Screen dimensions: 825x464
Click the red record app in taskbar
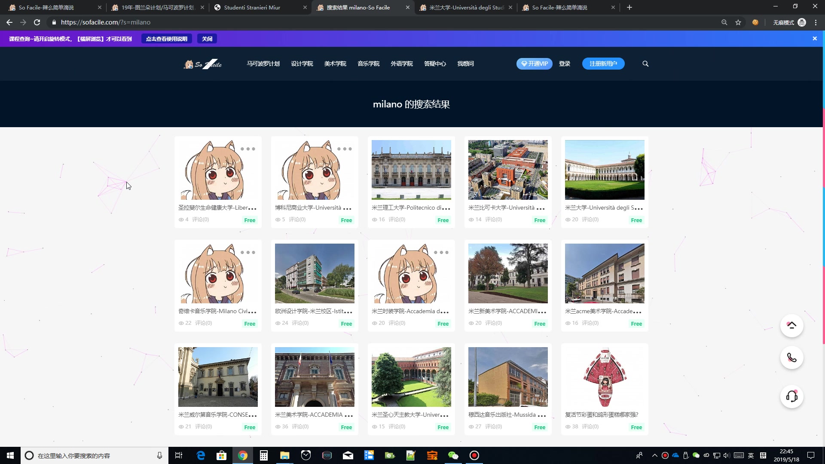tap(474, 455)
